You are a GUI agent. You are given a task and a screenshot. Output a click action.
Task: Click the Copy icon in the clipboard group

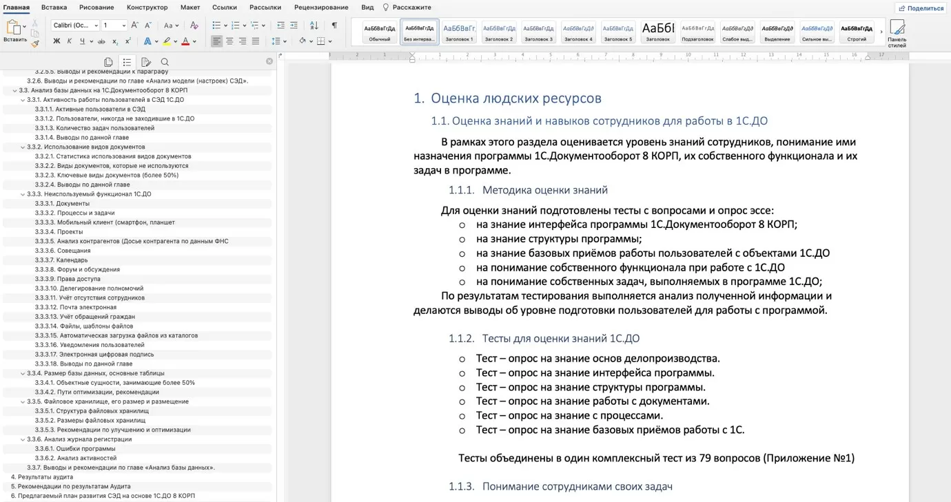[x=34, y=33]
